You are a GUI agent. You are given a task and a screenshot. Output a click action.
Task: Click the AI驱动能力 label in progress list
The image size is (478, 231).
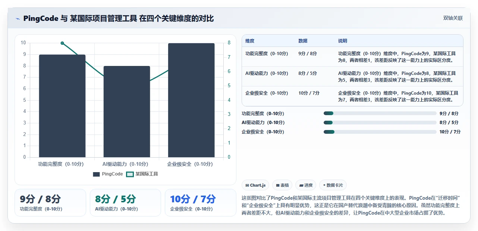263,123
